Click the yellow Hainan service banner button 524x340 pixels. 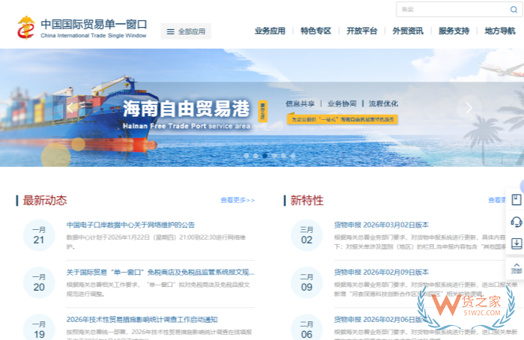click(x=342, y=119)
